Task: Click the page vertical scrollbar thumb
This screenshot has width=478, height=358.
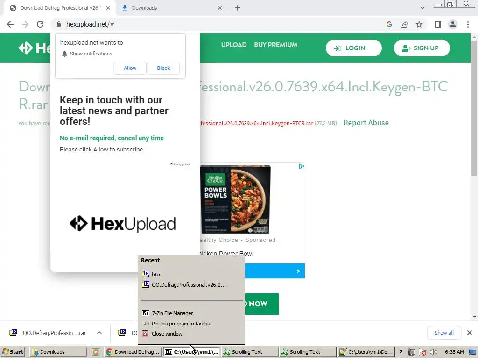Action: pyautogui.click(x=474, y=108)
